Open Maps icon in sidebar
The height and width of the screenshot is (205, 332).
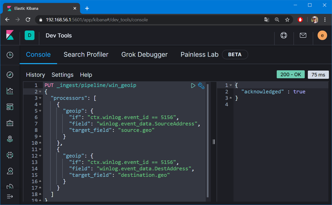point(10,139)
